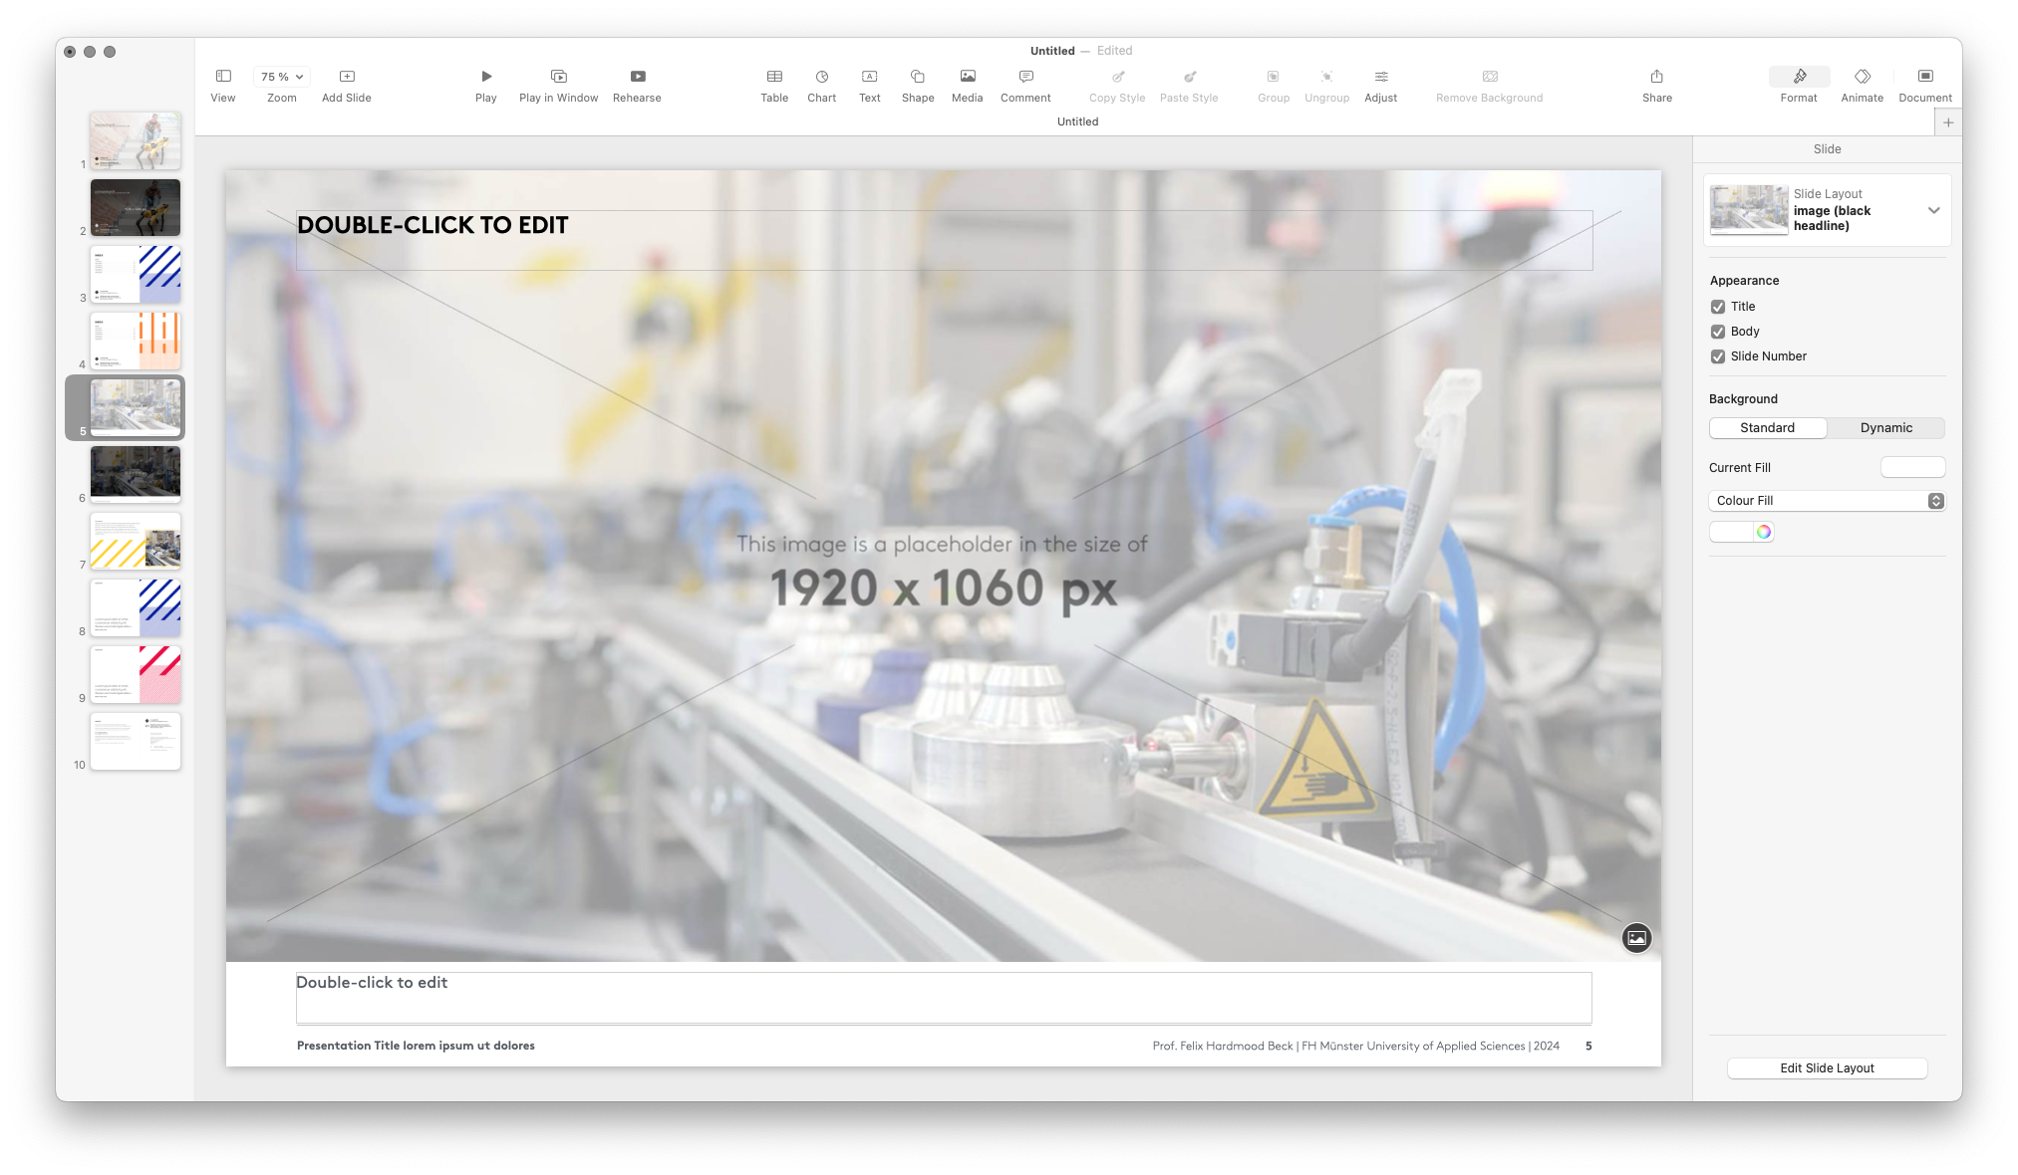This screenshot has height=1175, width=2018.
Task: Open the 75% Zoom dropdown
Action: pos(282,77)
